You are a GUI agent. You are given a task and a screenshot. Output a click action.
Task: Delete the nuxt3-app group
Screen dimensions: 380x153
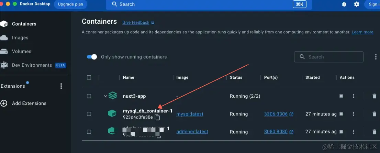coord(375,96)
